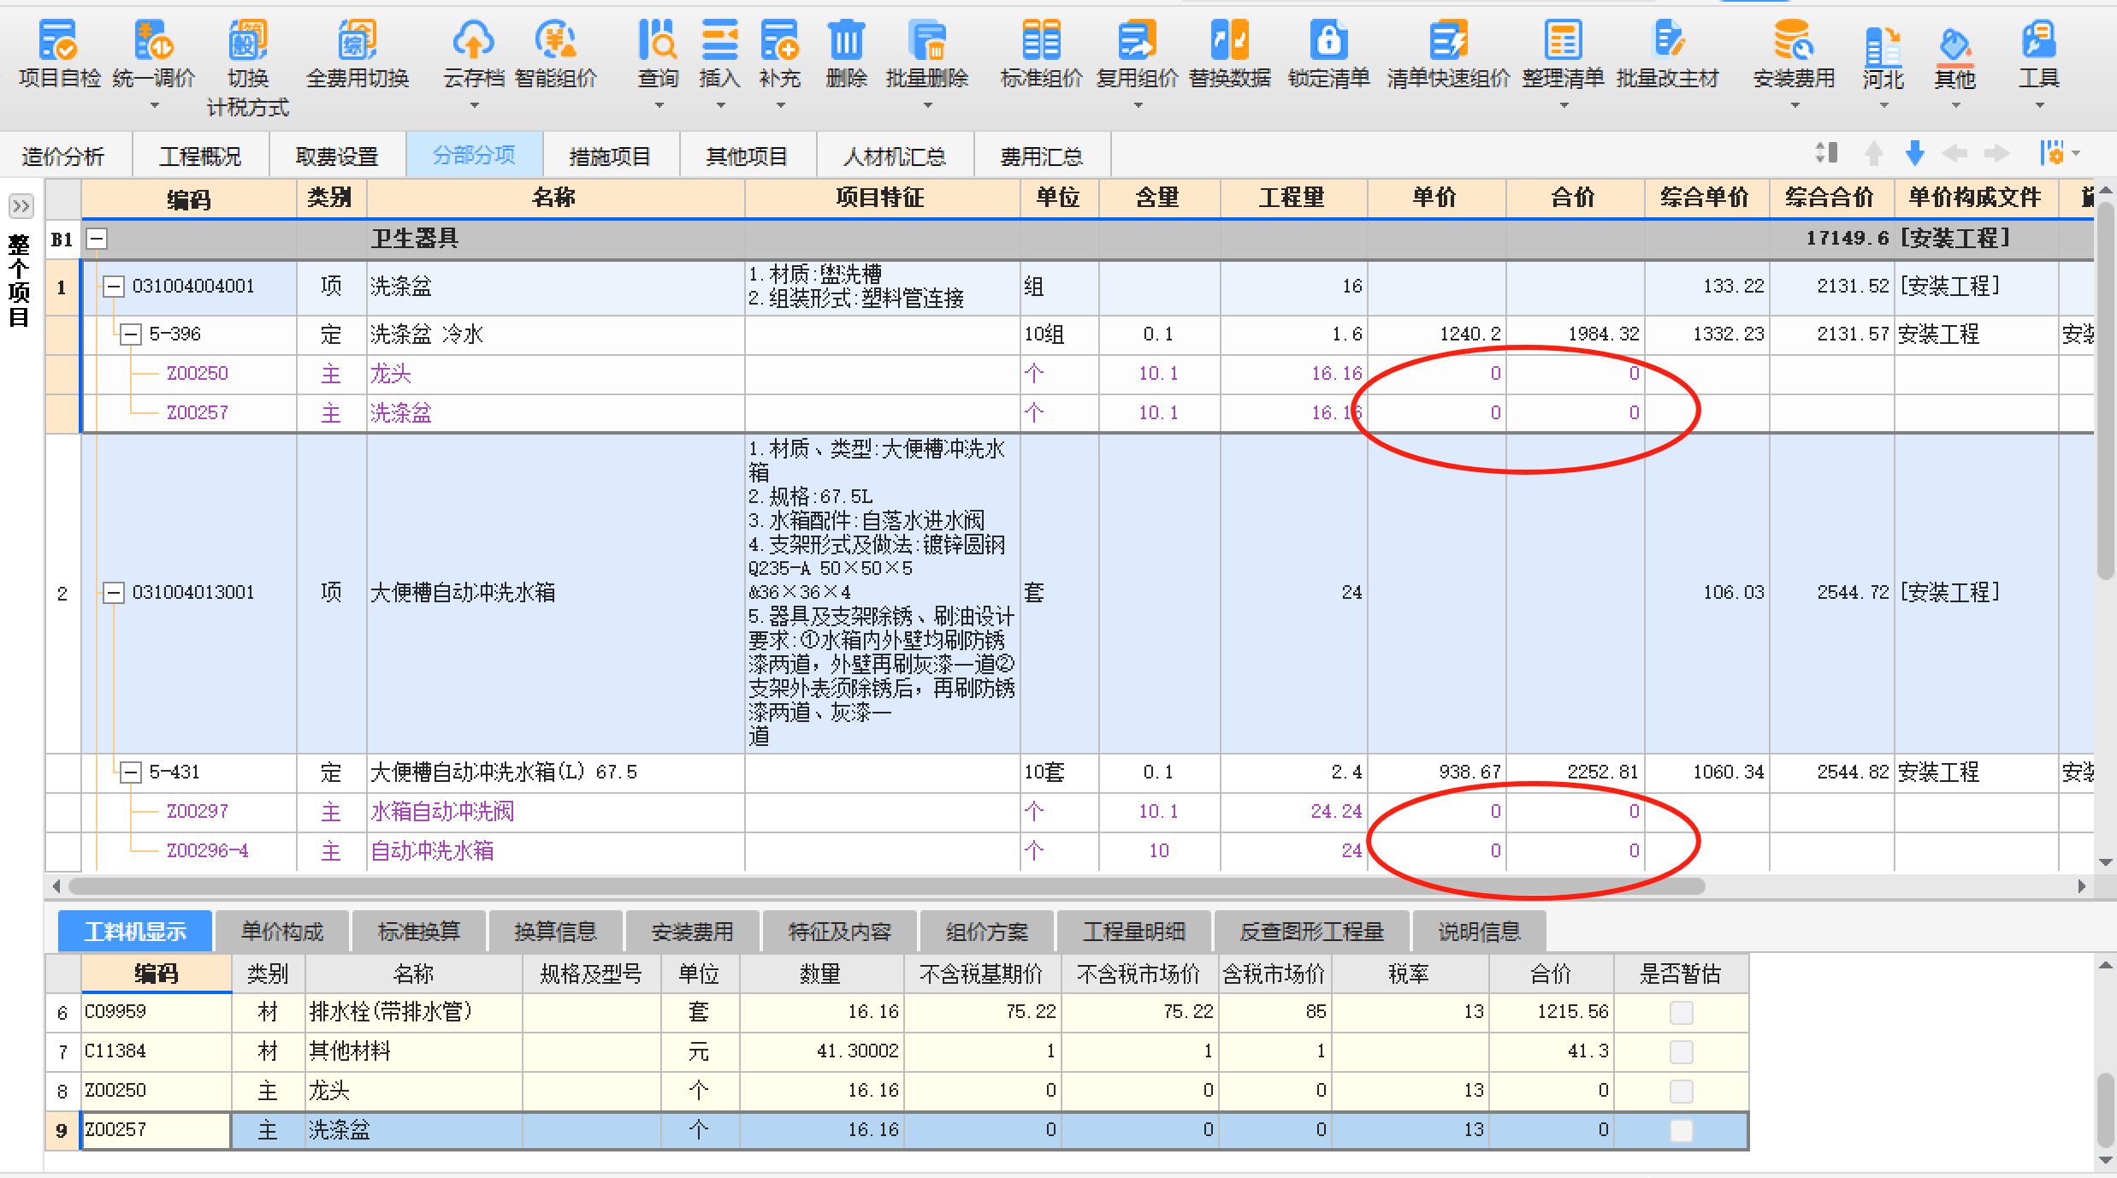Open the 取费设置 tab
Screen dimensions: 2117x1178
click(x=337, y=156)
